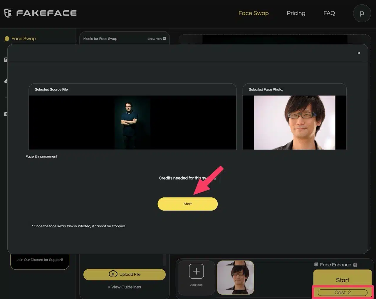Close the face swap confirmation dialog
Screen dimensions: 376x299
tap(358, 53)
